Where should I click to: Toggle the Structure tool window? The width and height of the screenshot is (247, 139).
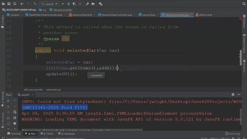[3, 120]
